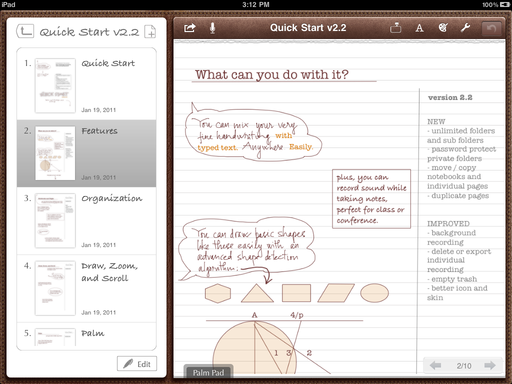512x384 pixels.
Task: Open the Palm Pad tab
Action: 208,372
